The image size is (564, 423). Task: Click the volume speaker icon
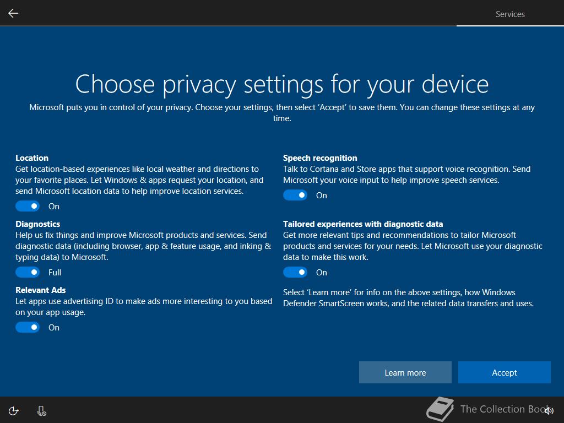549,410
